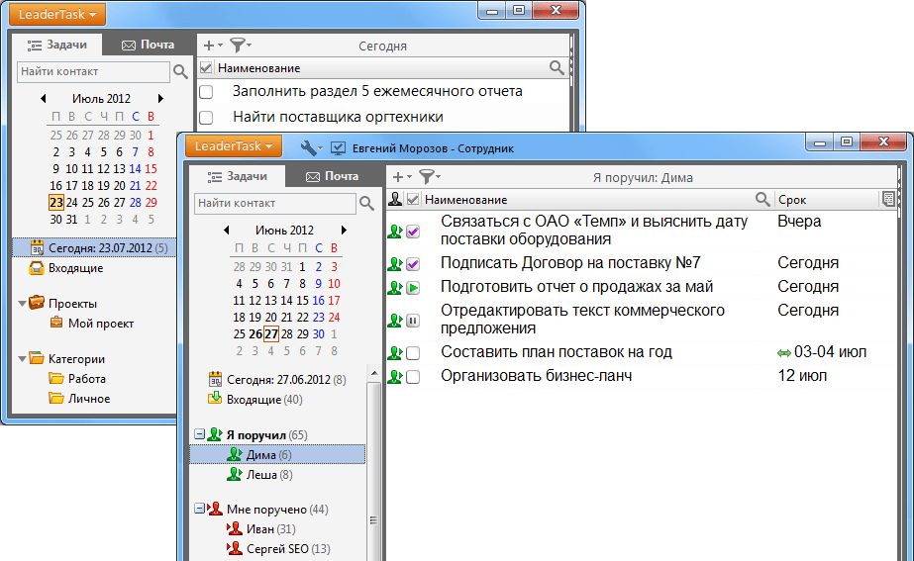Collapse Мне поручено tree node
914x561 pixels.
click(x=199, y=509)
